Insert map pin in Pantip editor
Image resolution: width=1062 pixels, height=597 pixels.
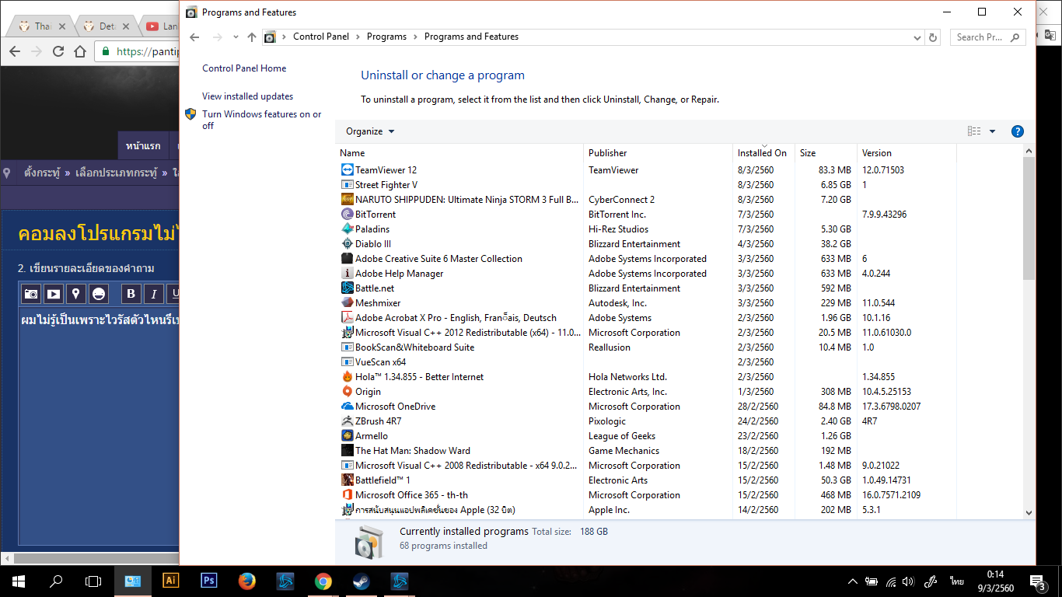(75, 293)
